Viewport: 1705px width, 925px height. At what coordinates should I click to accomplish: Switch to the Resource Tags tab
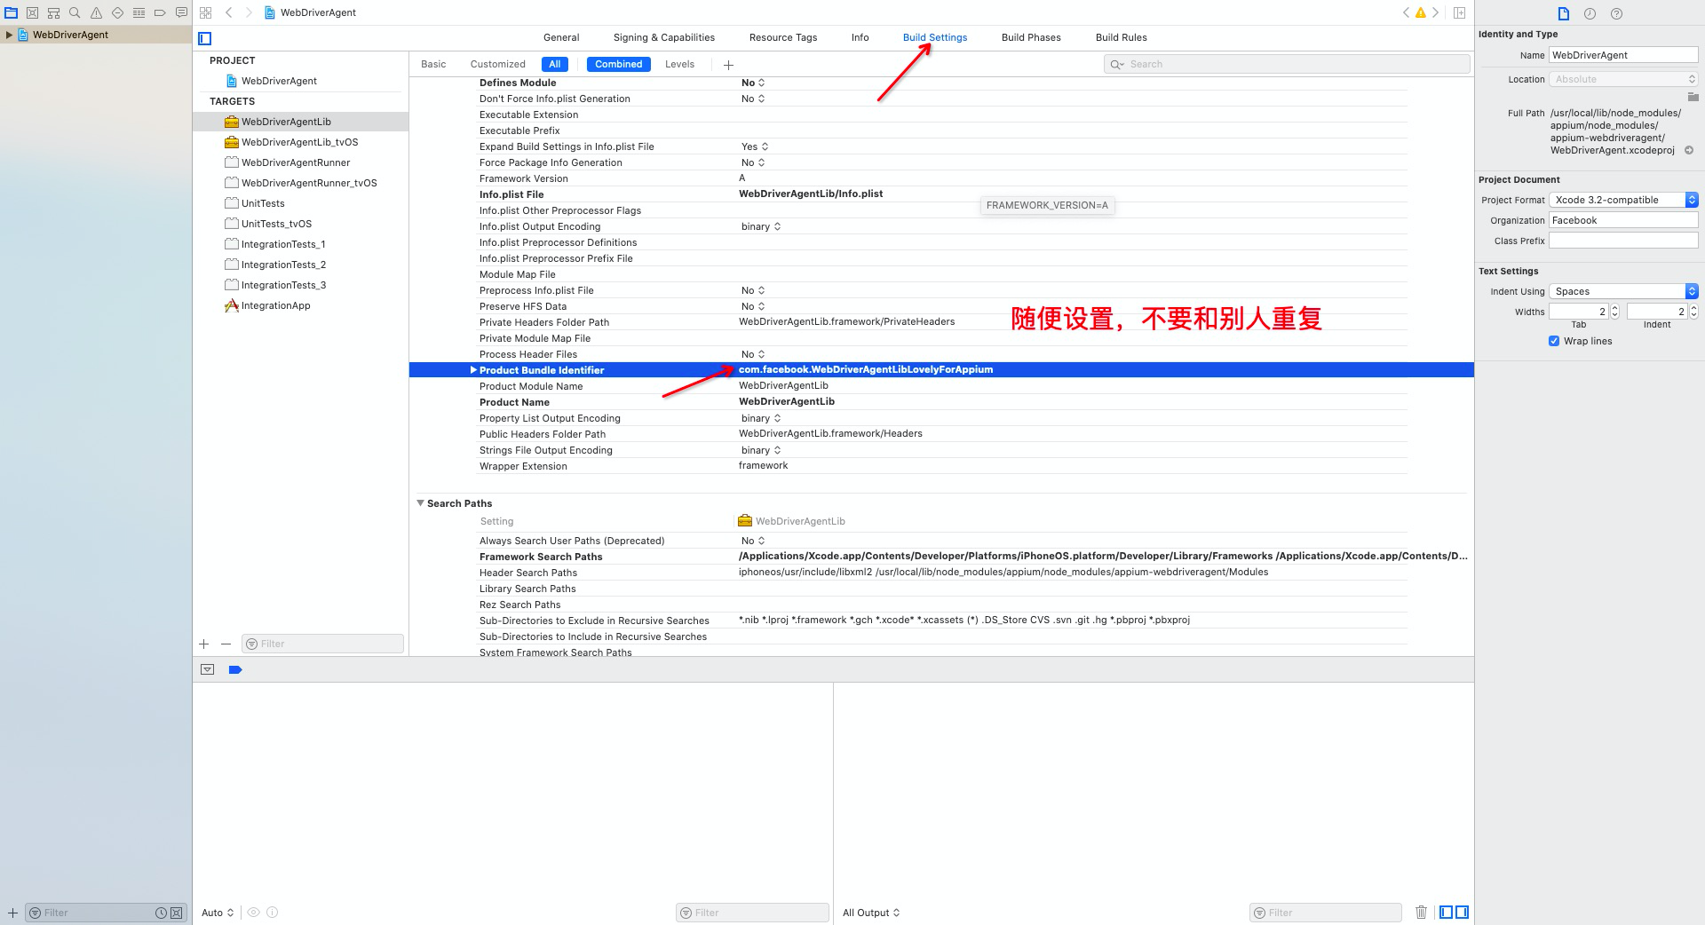783,37
